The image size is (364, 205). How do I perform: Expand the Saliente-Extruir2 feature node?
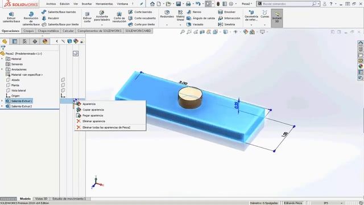pos(2,106)
